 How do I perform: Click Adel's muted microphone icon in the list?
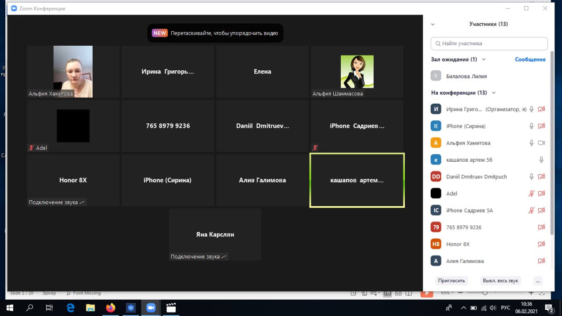531,193
